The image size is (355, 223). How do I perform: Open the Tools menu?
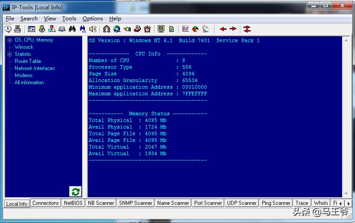click(69, 19)
